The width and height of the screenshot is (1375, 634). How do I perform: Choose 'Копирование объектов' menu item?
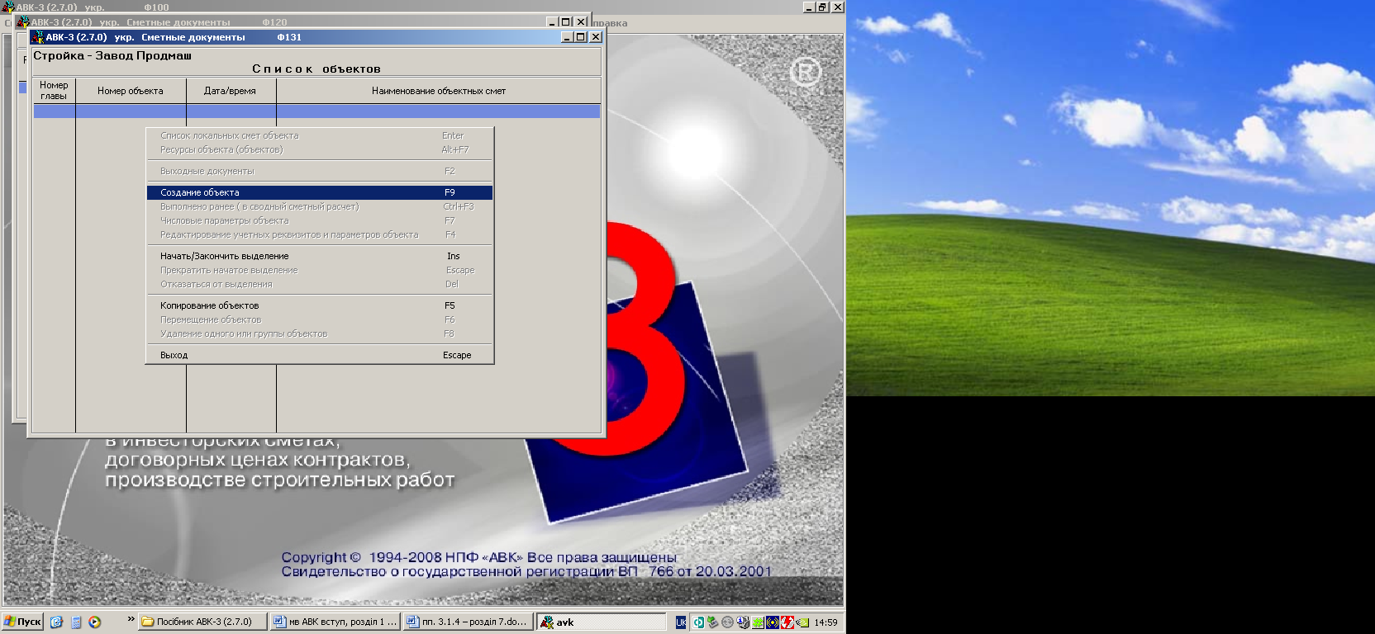click(320, 305)
